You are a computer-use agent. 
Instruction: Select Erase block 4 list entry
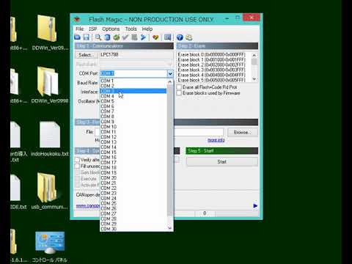(x=212, y=75)
